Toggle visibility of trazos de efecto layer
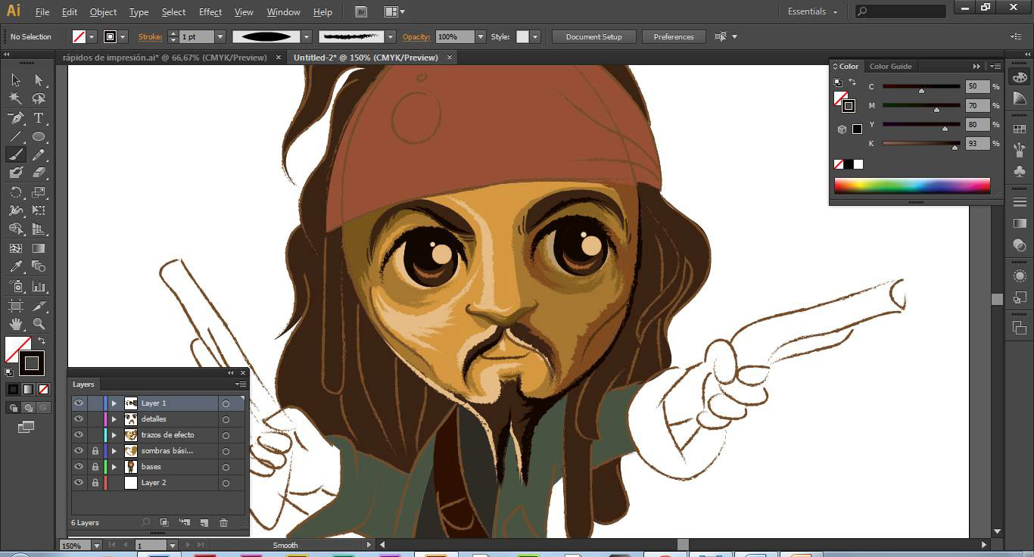This screenshot has width=1034, height=557. click(79, 435)
